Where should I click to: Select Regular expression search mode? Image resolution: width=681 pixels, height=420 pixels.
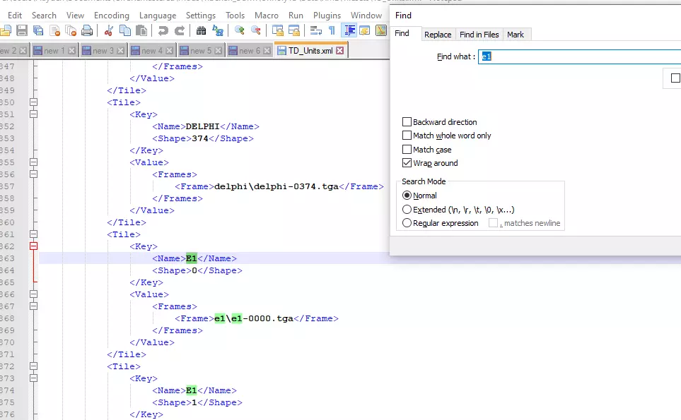point(407,223)
